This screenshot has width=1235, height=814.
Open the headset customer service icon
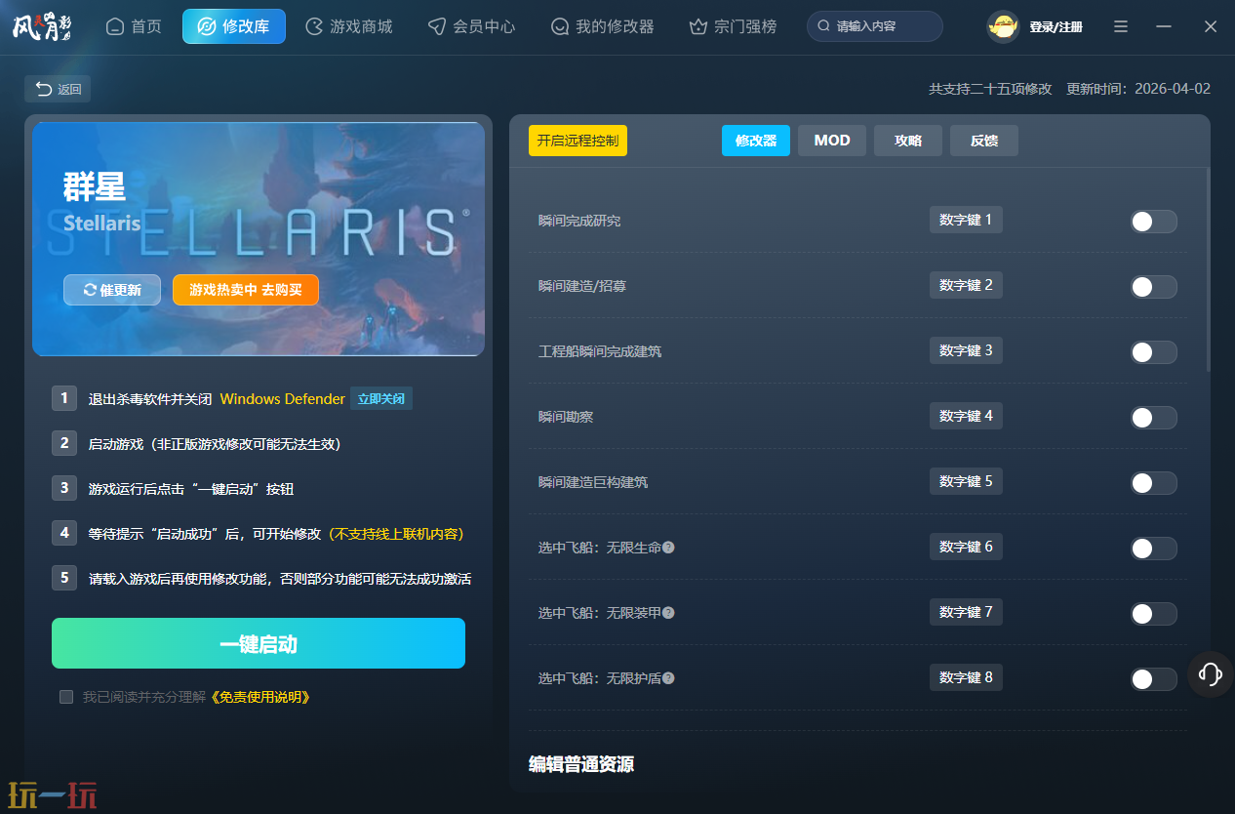(1211, 673)
